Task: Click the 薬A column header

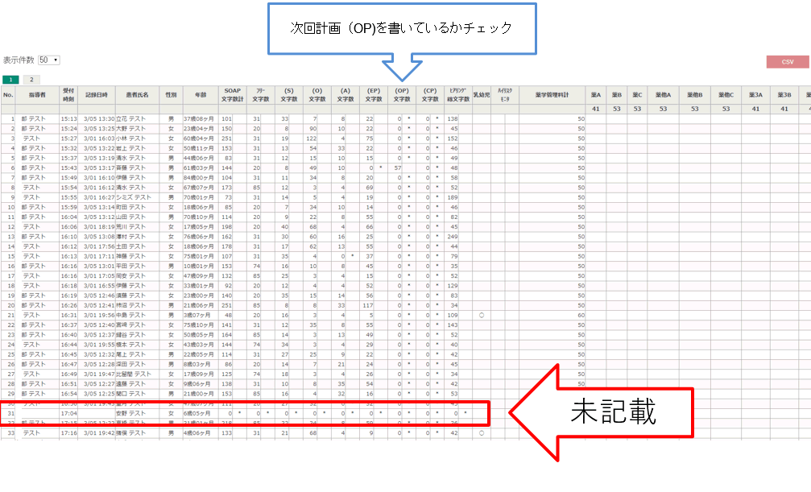Action: click(x=596, y=95)
